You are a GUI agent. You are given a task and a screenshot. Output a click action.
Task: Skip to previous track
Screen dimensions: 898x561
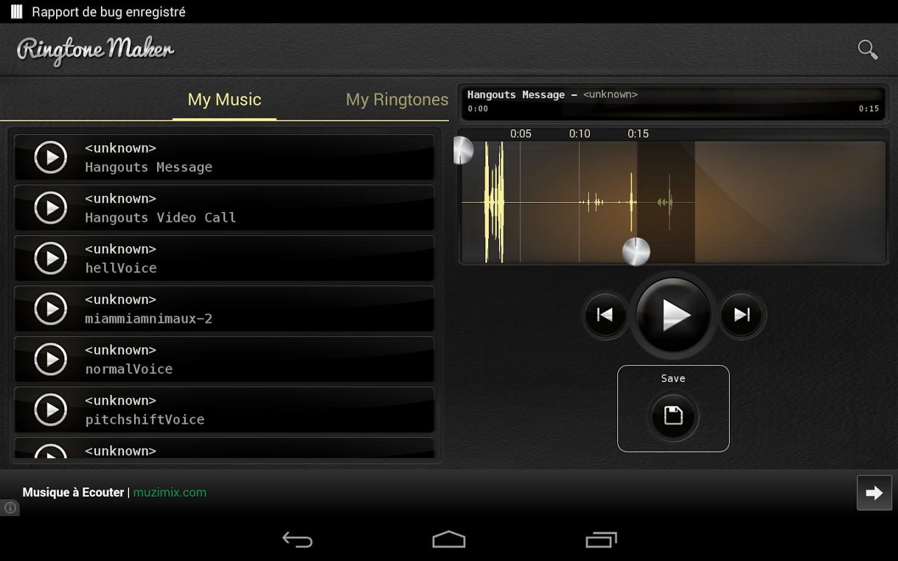pyautogui.click(x=604, y=315)
